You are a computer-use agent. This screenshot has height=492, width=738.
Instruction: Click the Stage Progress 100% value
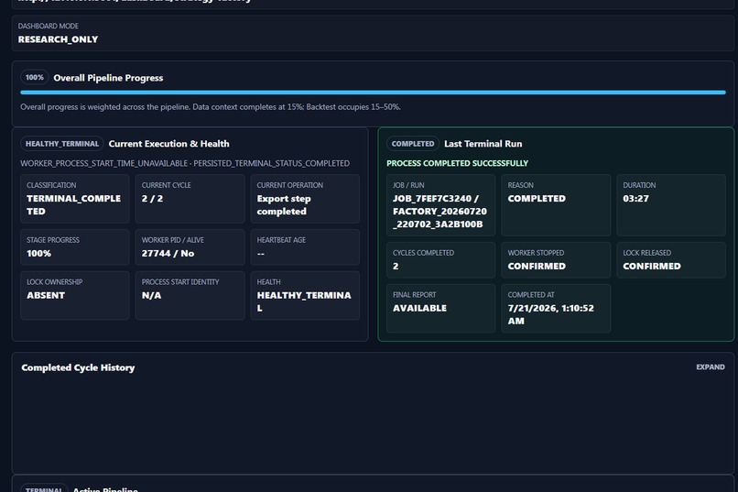[38, 253]
